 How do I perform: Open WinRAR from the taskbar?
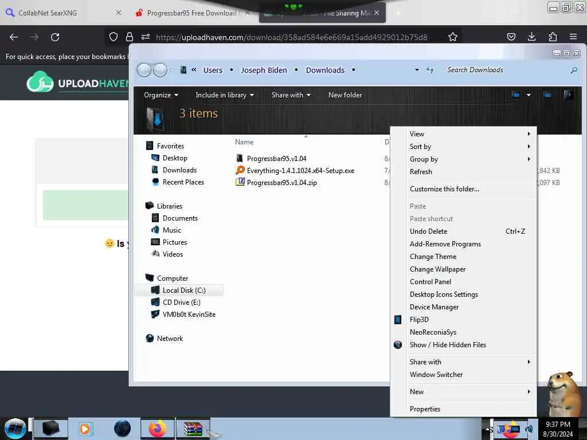[x=193, y=429]
